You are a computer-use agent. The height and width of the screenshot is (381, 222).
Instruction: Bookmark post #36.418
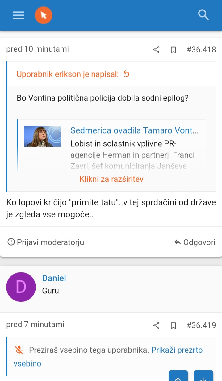[174, 50]
